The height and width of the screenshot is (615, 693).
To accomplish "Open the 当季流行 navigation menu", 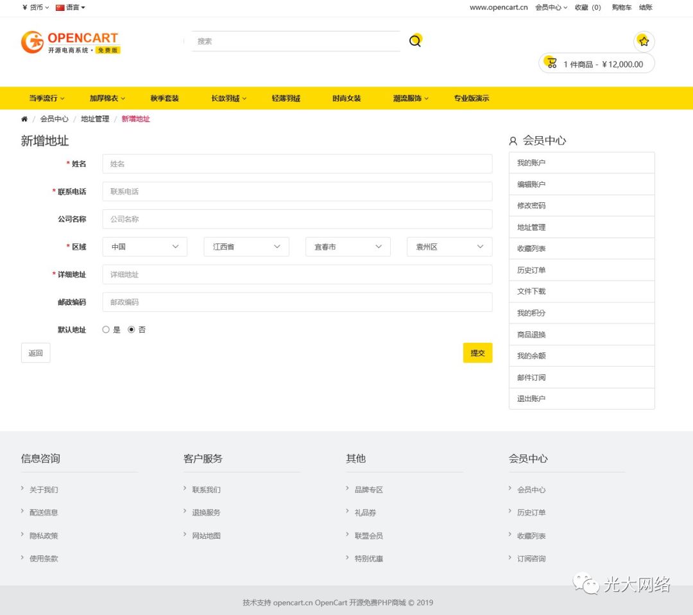I will click(x=46, y=98).
